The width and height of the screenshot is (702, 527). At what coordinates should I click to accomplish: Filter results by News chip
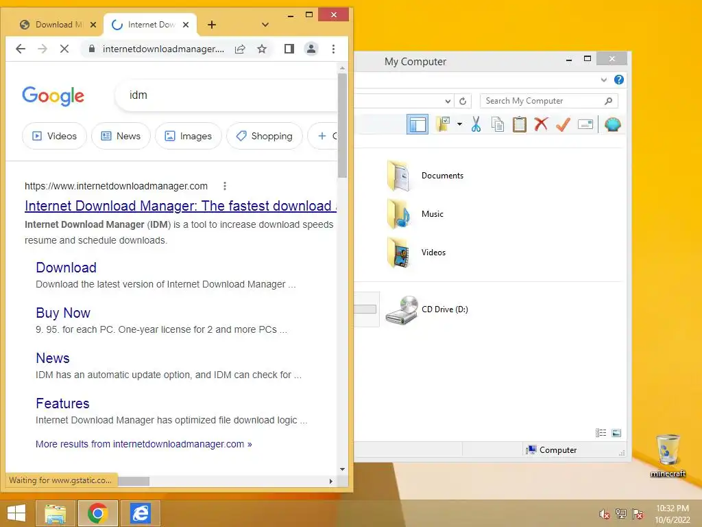121,136
